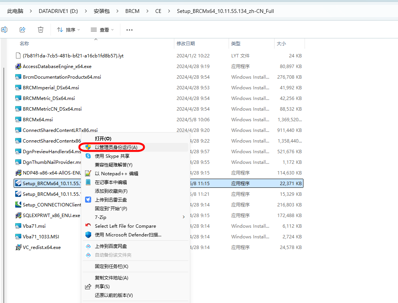Sort files by the 修改日期 column header
The width and height of the screenshot is (398, 303).
[x=186, y=43]
